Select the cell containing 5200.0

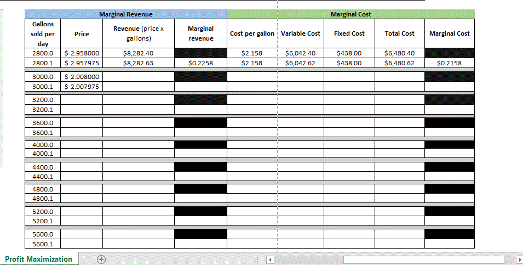[x=43, y=212]
